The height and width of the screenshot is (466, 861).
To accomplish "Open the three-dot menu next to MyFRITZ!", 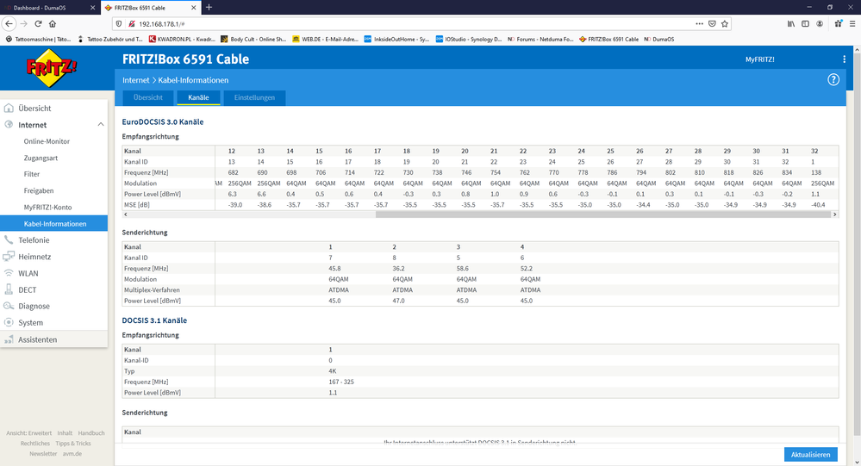I will click(844, 59).
